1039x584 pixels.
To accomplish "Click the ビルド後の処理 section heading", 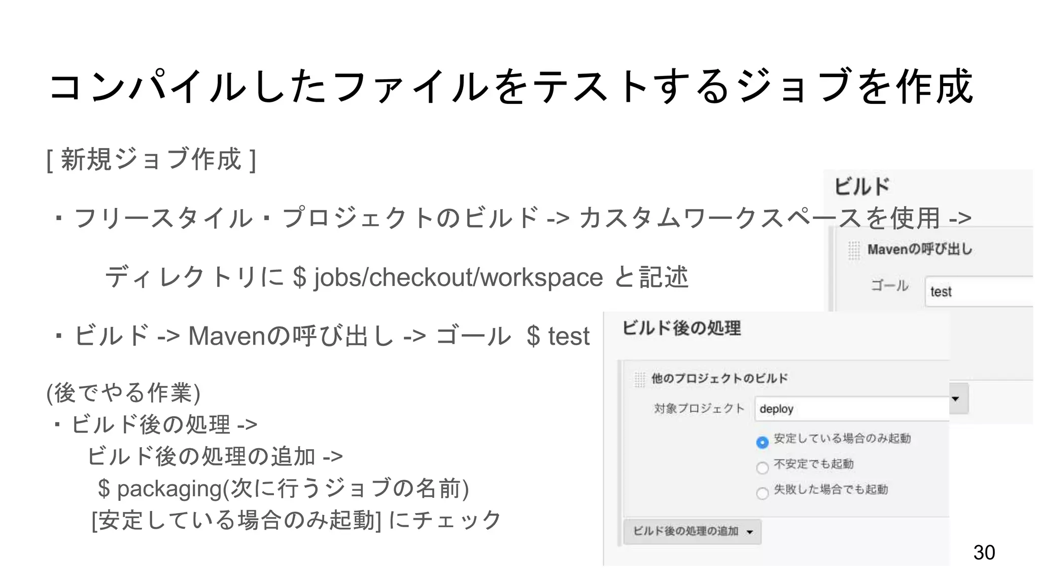I will 681,328.
